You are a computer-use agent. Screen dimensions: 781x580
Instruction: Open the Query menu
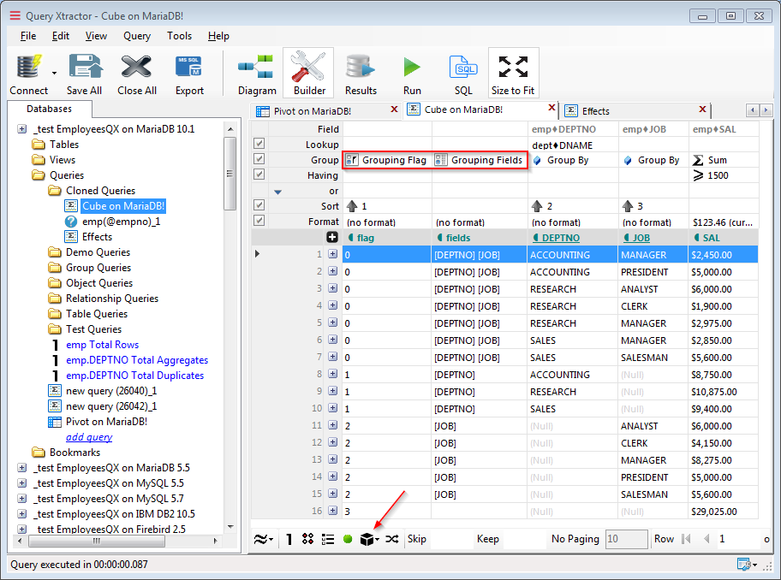tap(137, 36)
